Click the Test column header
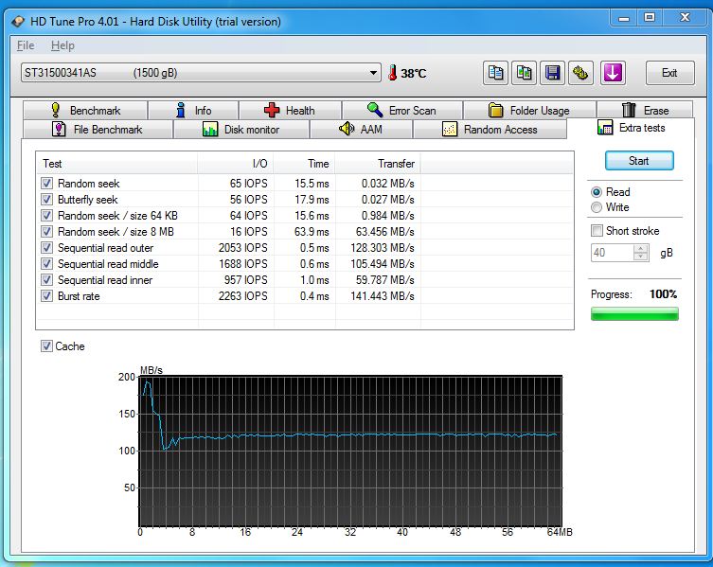 116,163
